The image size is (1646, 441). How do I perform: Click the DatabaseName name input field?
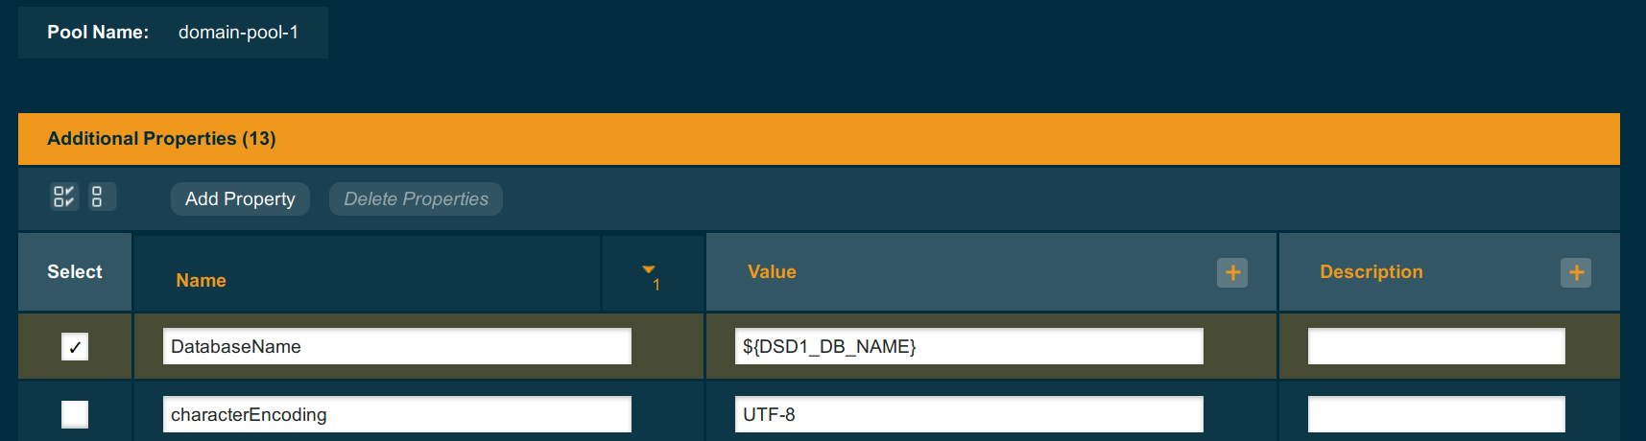click(396, 346)
